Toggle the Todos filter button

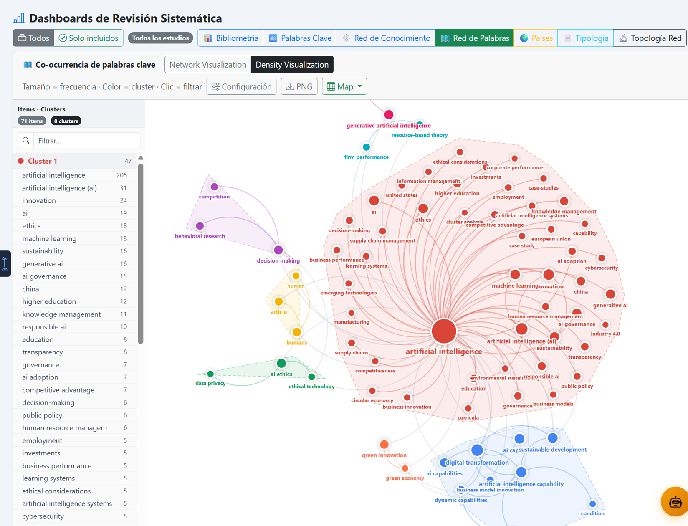coord(34,38)
